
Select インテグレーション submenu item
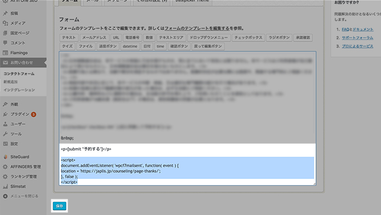click(x=19, y=90)
